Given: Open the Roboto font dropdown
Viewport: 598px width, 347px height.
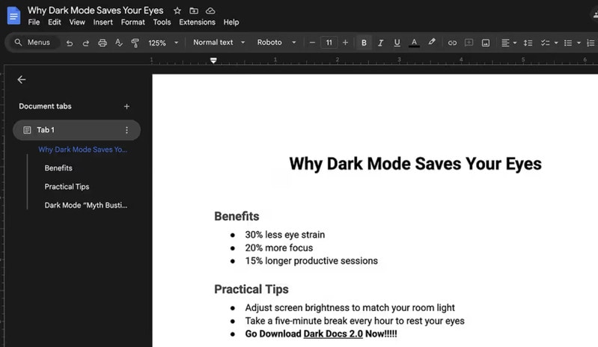Looking at the screenshot, I should point(276,43).
